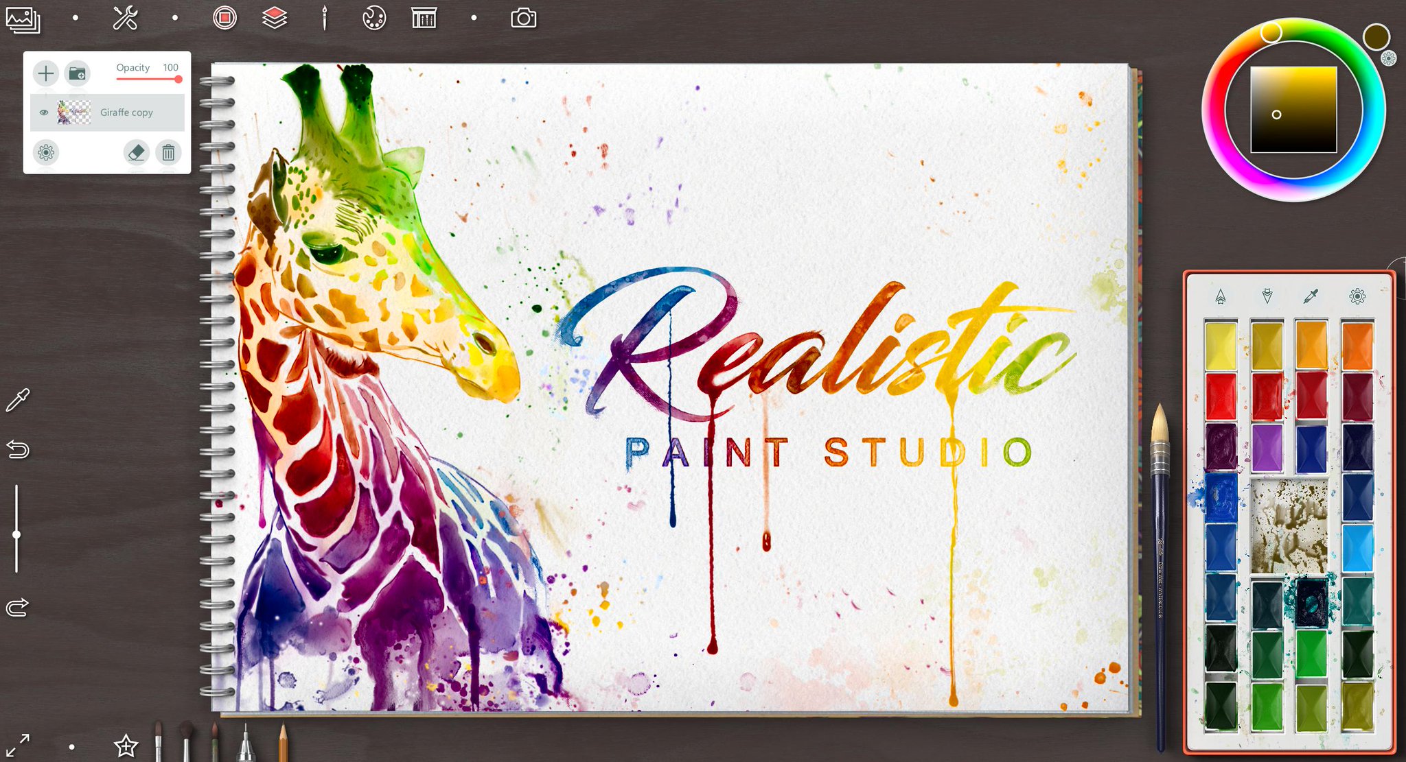Click the watercolor tray settings gear
The image size is (1406, 762).
pyautogui.click(x=1357, y=296)
